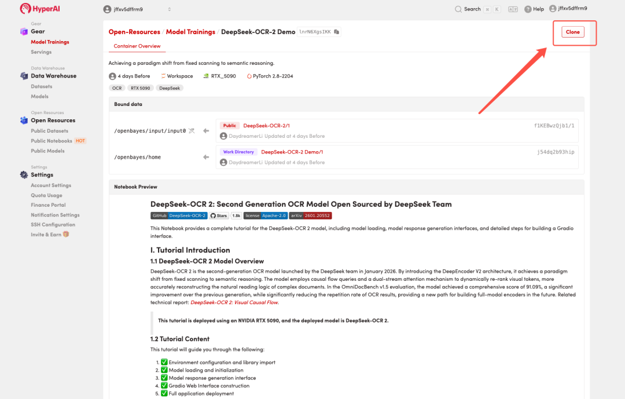This screenshot has height=399, width=625.
Task: Click the search magnifier icon
Action: (458, 9)
